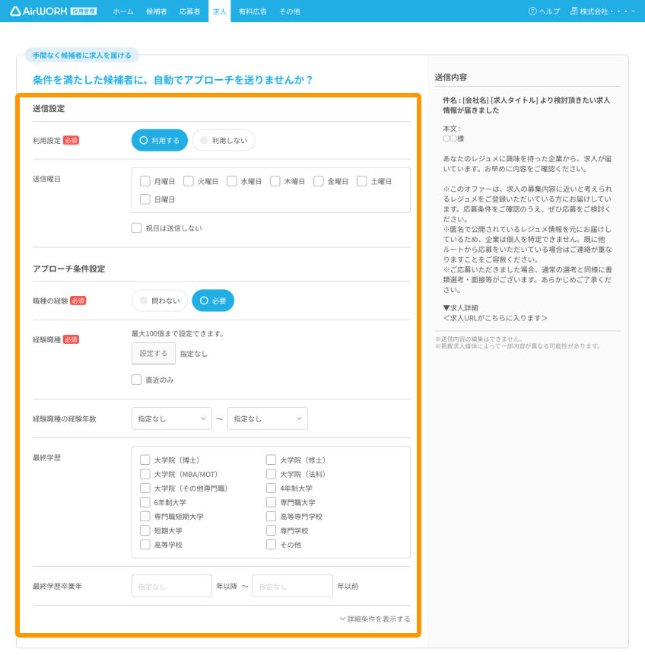Click the 設定する button

(154, 353)
